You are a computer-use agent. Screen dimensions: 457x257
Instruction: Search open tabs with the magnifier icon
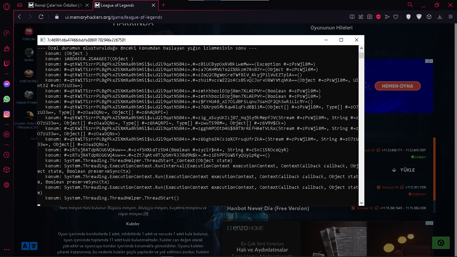pyautogui.click(x=410, y=5)
